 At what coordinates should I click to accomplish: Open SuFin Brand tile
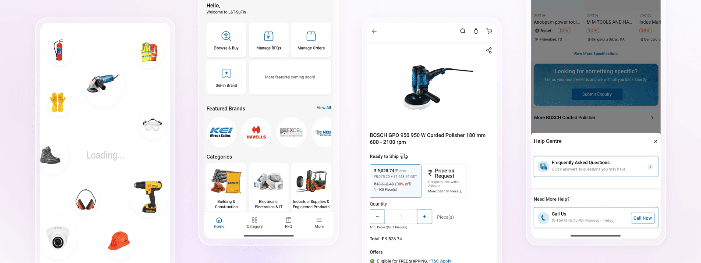coord(226,77)
